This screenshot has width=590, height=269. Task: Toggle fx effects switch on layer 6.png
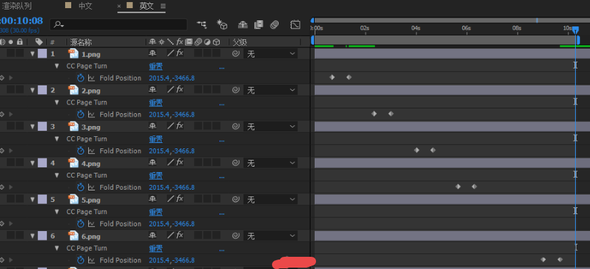180,236
